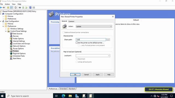Confirm the dialog with OK
The height and width of the screenshot is (98, 175).
tap(75, 75)
